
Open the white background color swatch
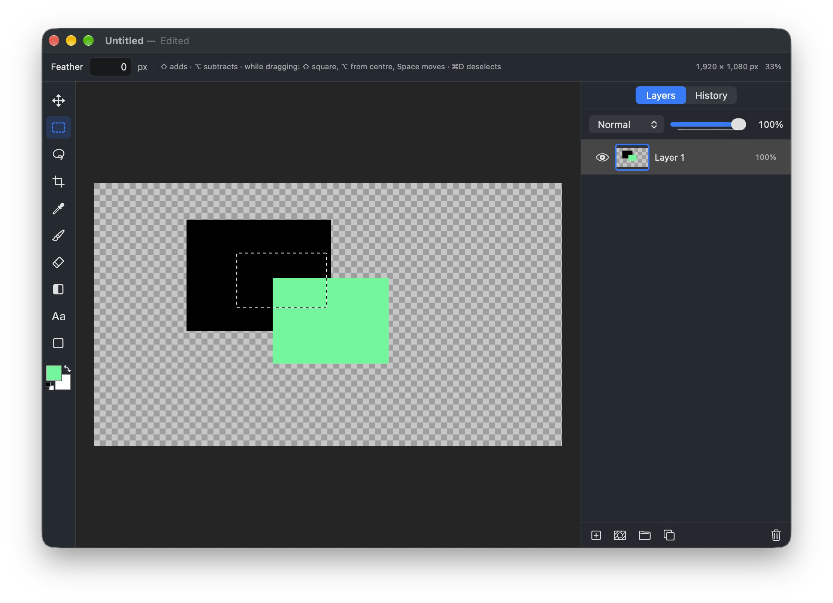(65, 384)
